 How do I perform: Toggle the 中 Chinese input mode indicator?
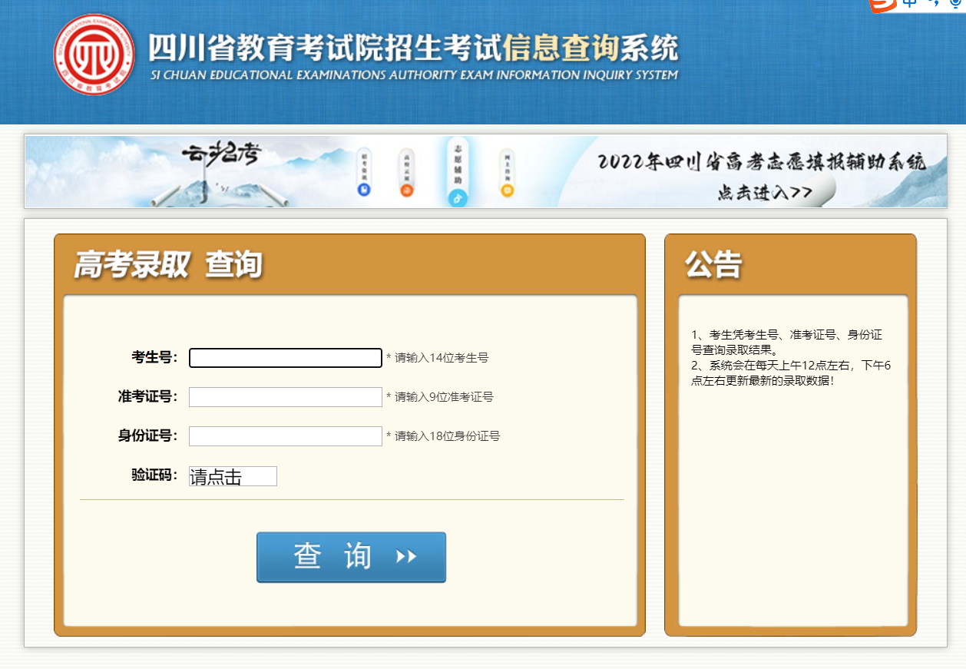[x=910, y=4]
